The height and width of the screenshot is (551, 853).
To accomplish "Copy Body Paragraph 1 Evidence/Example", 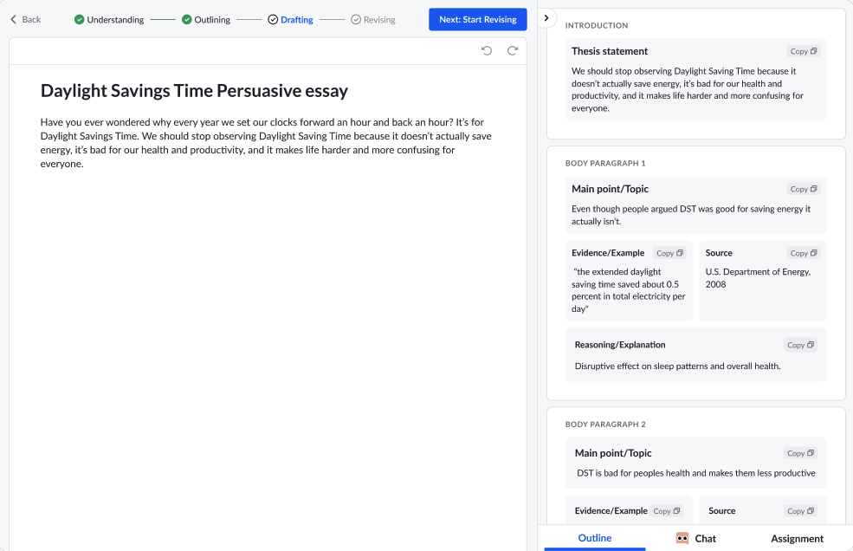I will (669, 253).
